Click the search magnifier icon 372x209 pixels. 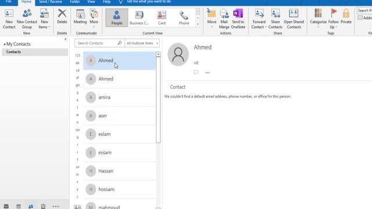pos(120,43)
